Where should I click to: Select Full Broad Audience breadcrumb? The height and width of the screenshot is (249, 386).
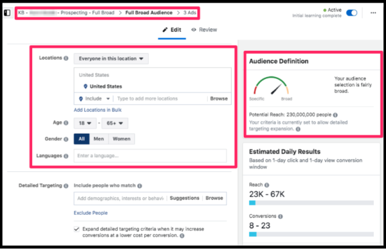coord(149,13)
